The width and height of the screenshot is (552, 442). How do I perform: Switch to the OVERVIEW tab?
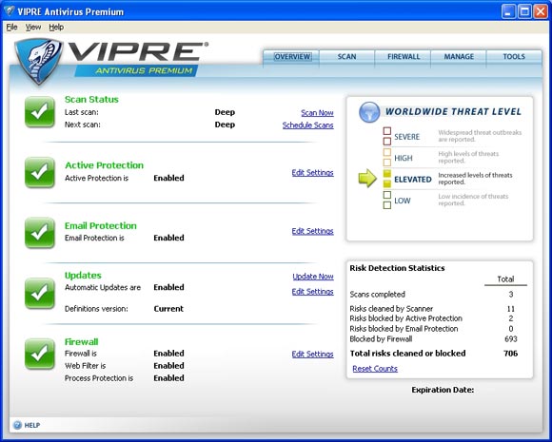292,57
